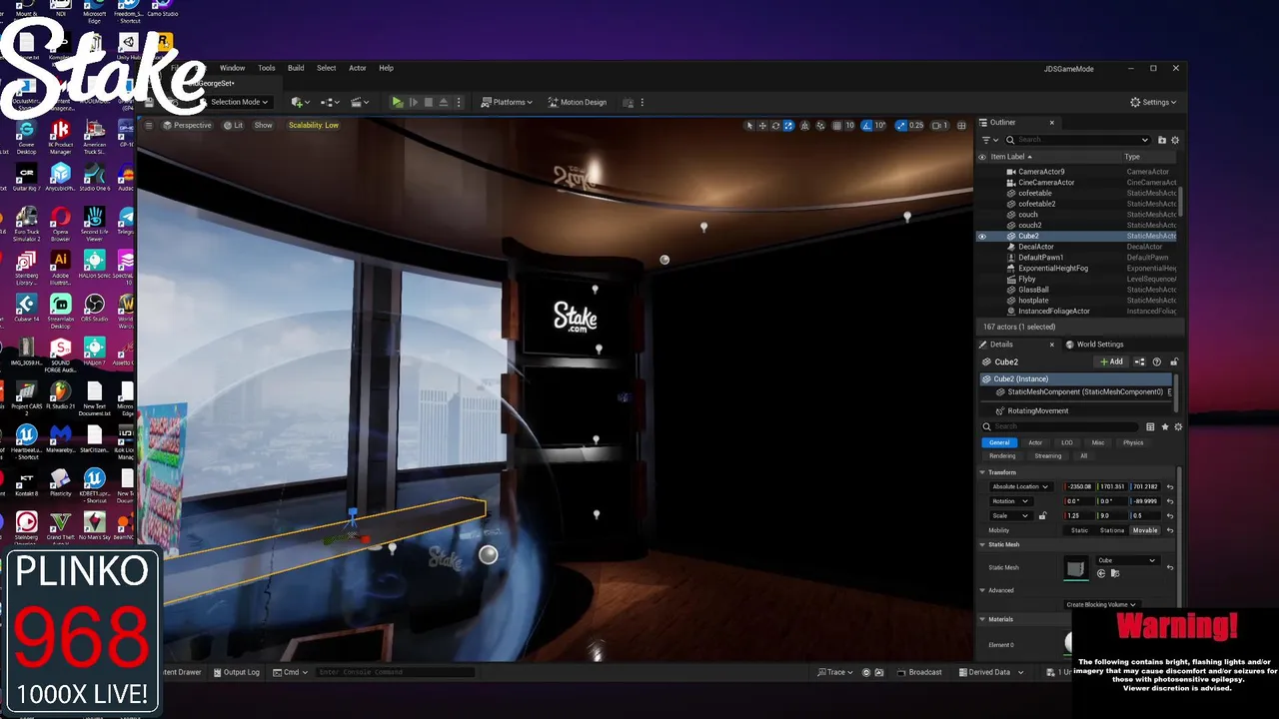1279x719 pixels.
Task: Select CineCameraActor in the Outliner
Action: coord(1046,183)
